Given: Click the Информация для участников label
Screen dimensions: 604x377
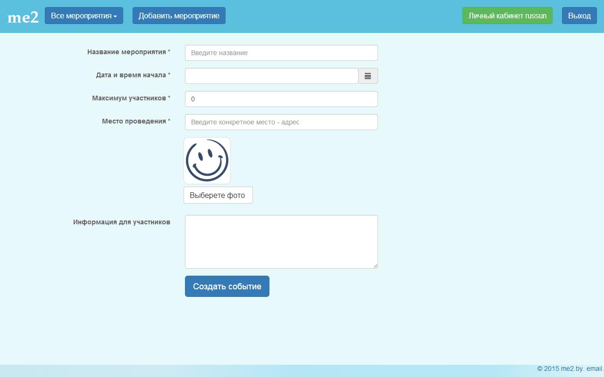Looking at the screenshot, I should tap(122, 222).
